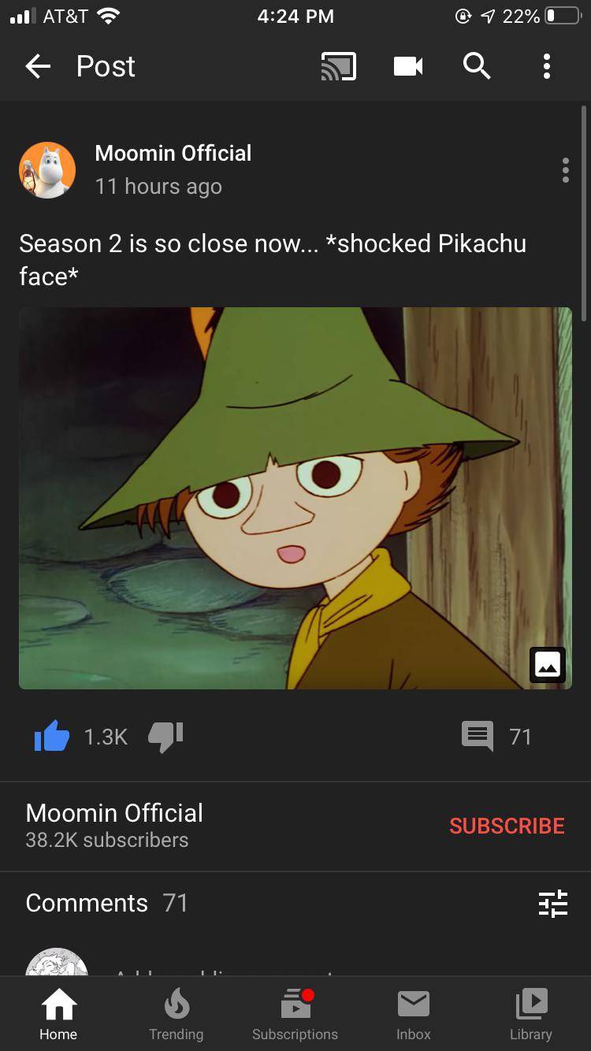Open the top bar three-dot menu
This screenshot has height=1051, width=591.
(547, 67)
